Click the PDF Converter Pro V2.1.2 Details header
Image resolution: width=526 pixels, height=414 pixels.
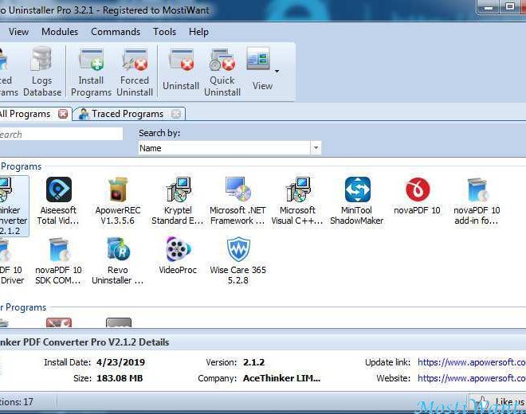[84, 342]
